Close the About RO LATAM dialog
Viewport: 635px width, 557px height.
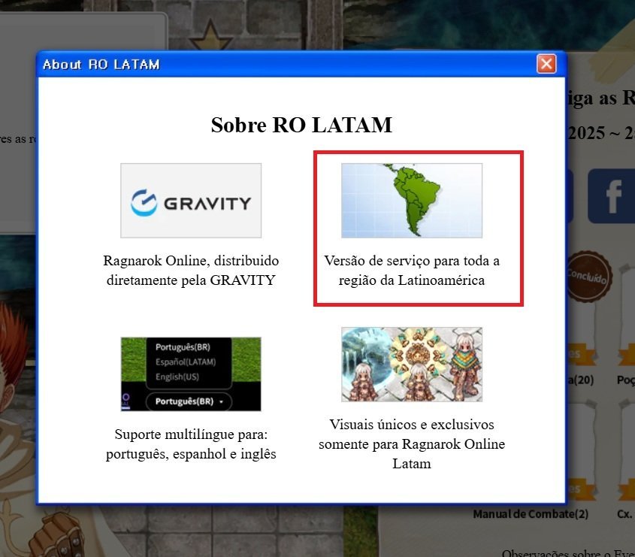pos(546,64)
